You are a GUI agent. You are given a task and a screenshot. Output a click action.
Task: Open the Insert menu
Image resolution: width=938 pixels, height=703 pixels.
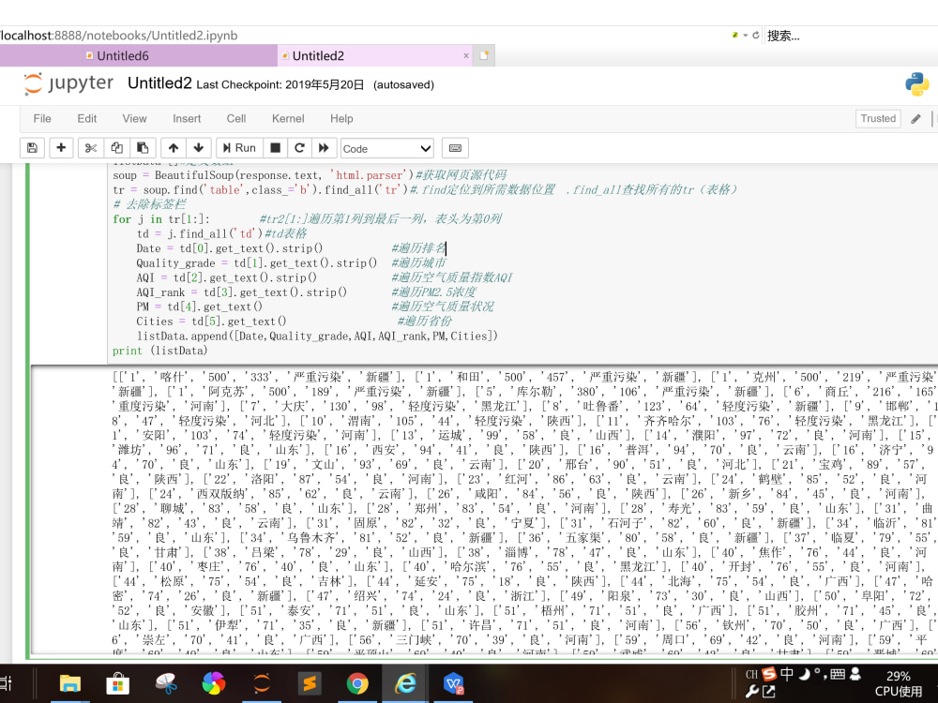tap(187, 118)
